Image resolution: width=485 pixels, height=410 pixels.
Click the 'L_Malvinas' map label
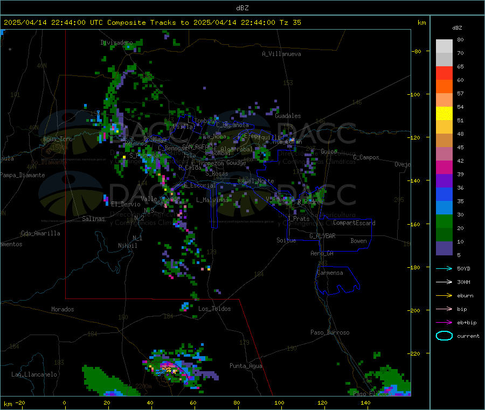click(x=212, y=200)
